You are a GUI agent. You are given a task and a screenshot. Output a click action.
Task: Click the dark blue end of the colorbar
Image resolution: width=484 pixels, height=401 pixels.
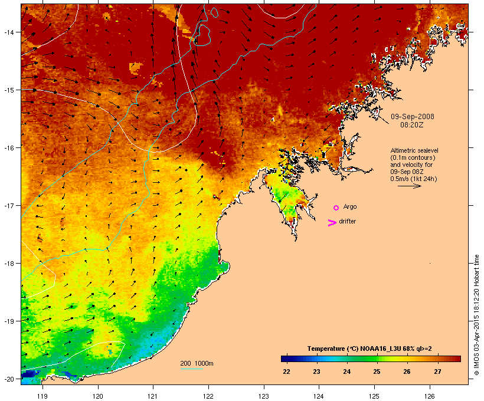point(286,359)
